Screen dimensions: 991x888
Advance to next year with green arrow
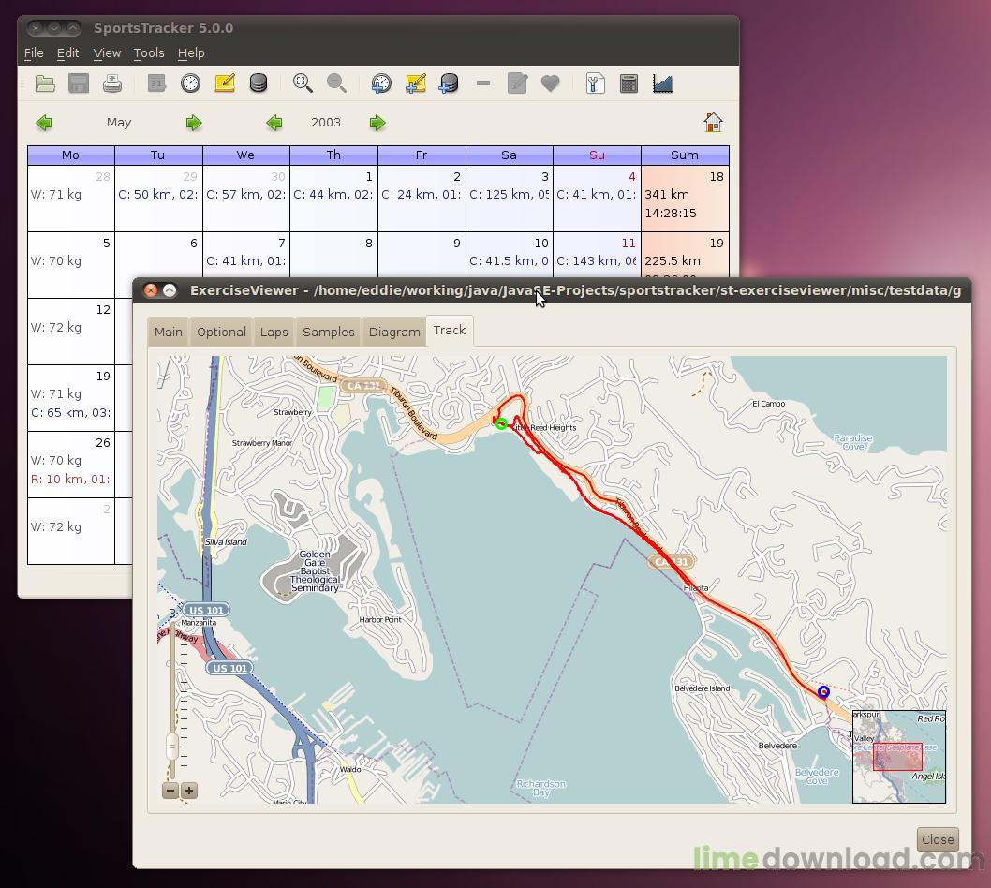(377, 123)
